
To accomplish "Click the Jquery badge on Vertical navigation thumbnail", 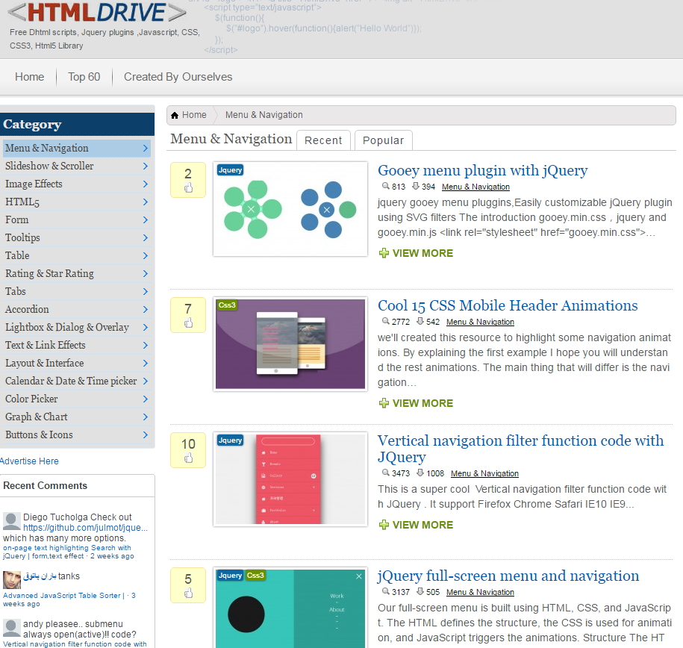I will 230,440.
